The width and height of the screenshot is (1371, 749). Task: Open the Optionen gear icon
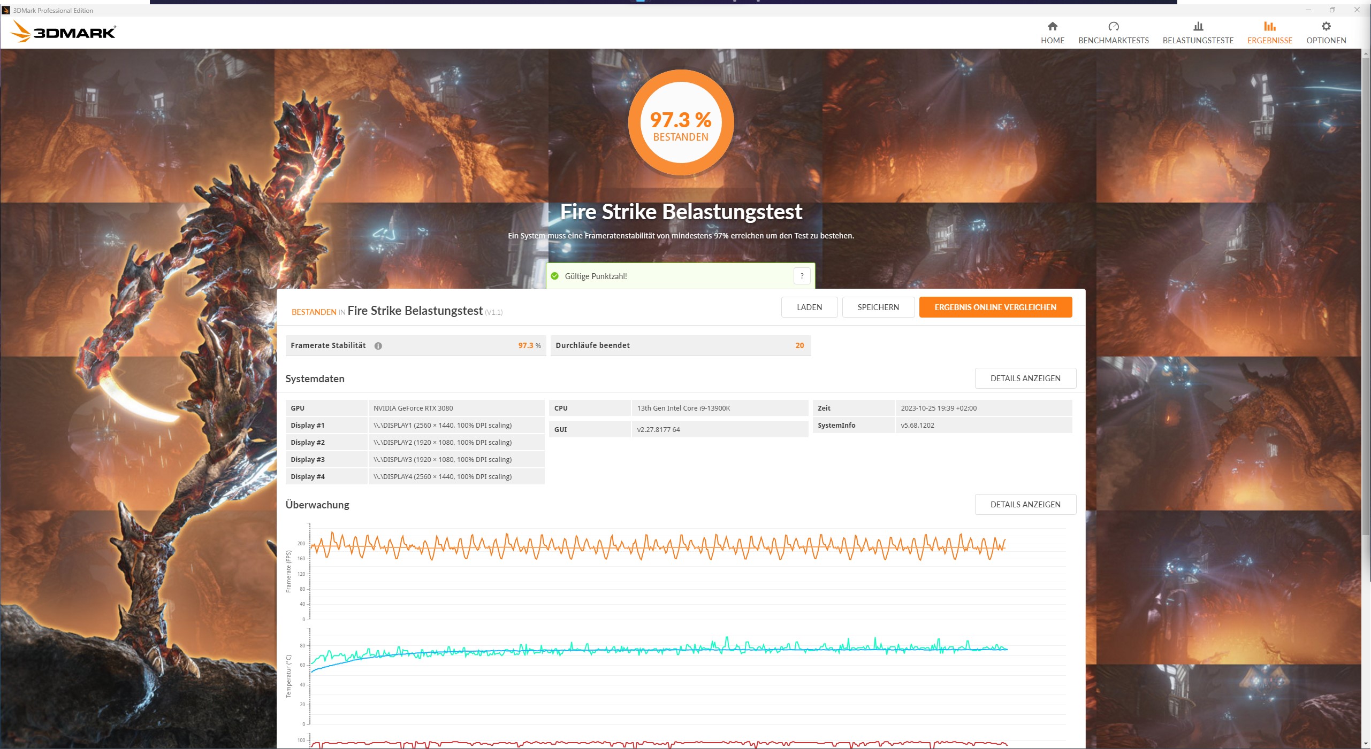[x=1326, y=27]
